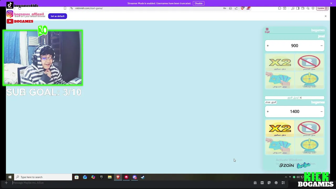The width and height of the screenshot is (336, 189).
Task: Click the mkhmkh.com address bar
Action: pos(147,8)
